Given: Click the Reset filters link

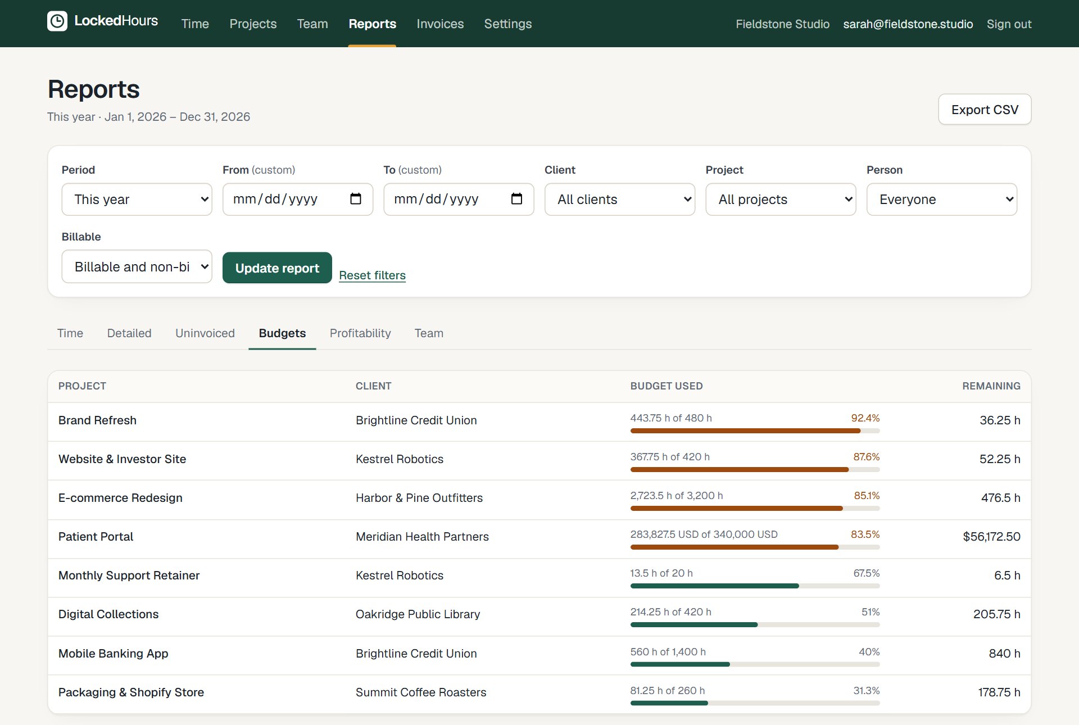Looking at the screenshot, I should 372,275.
